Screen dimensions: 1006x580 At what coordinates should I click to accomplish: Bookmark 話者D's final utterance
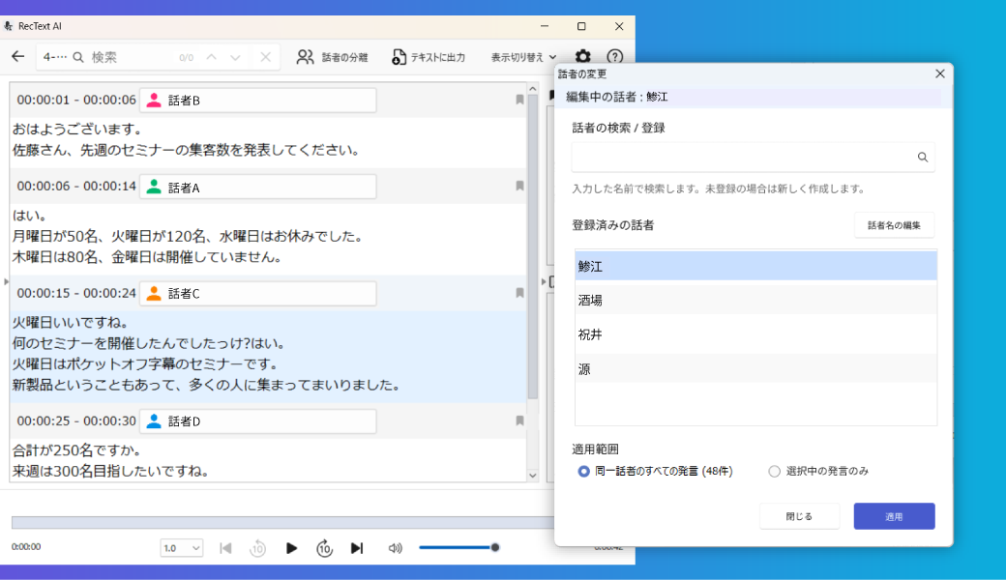coord(518,421)
